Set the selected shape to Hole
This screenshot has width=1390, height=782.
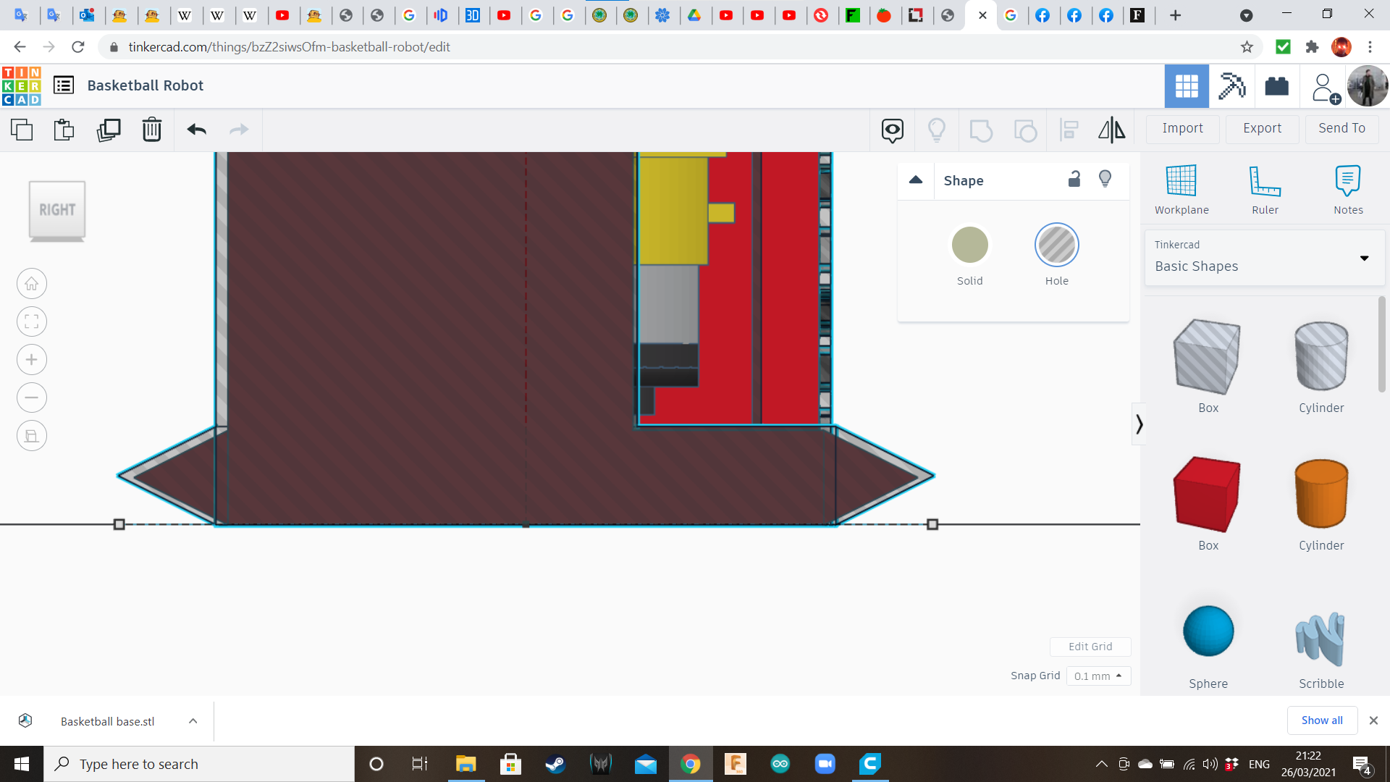pos(1057,245)
